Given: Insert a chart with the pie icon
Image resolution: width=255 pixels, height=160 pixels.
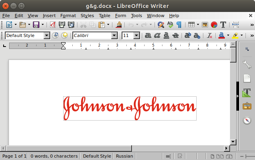Looking at the screenshot, I should tap(214, 25).
